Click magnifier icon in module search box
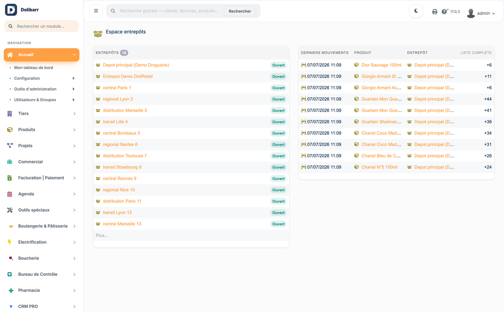Screen dimensions: 504x312 pyautogui.click(x=10, y=26)
